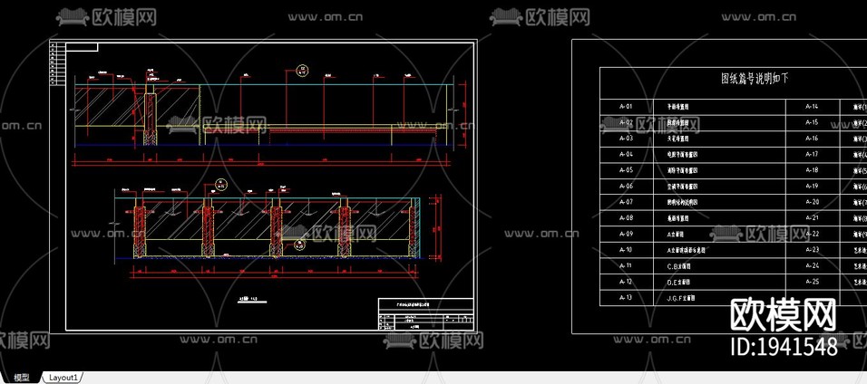Viewport: 867px width, 384px height.
Task: Click the J.G.F立面图 drawing name cell
Action: tap(719, 298)
